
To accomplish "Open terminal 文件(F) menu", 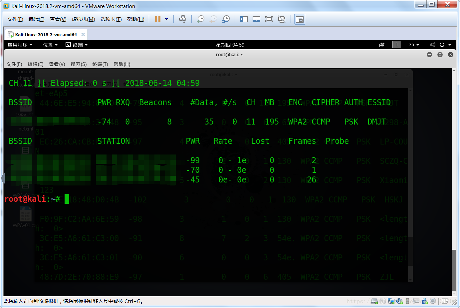I will click(14, 64).
